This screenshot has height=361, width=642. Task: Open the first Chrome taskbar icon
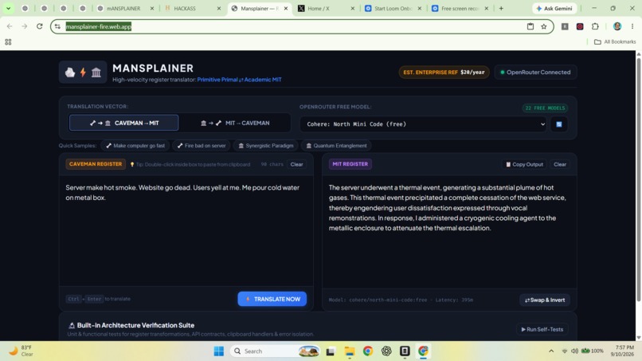368,351
